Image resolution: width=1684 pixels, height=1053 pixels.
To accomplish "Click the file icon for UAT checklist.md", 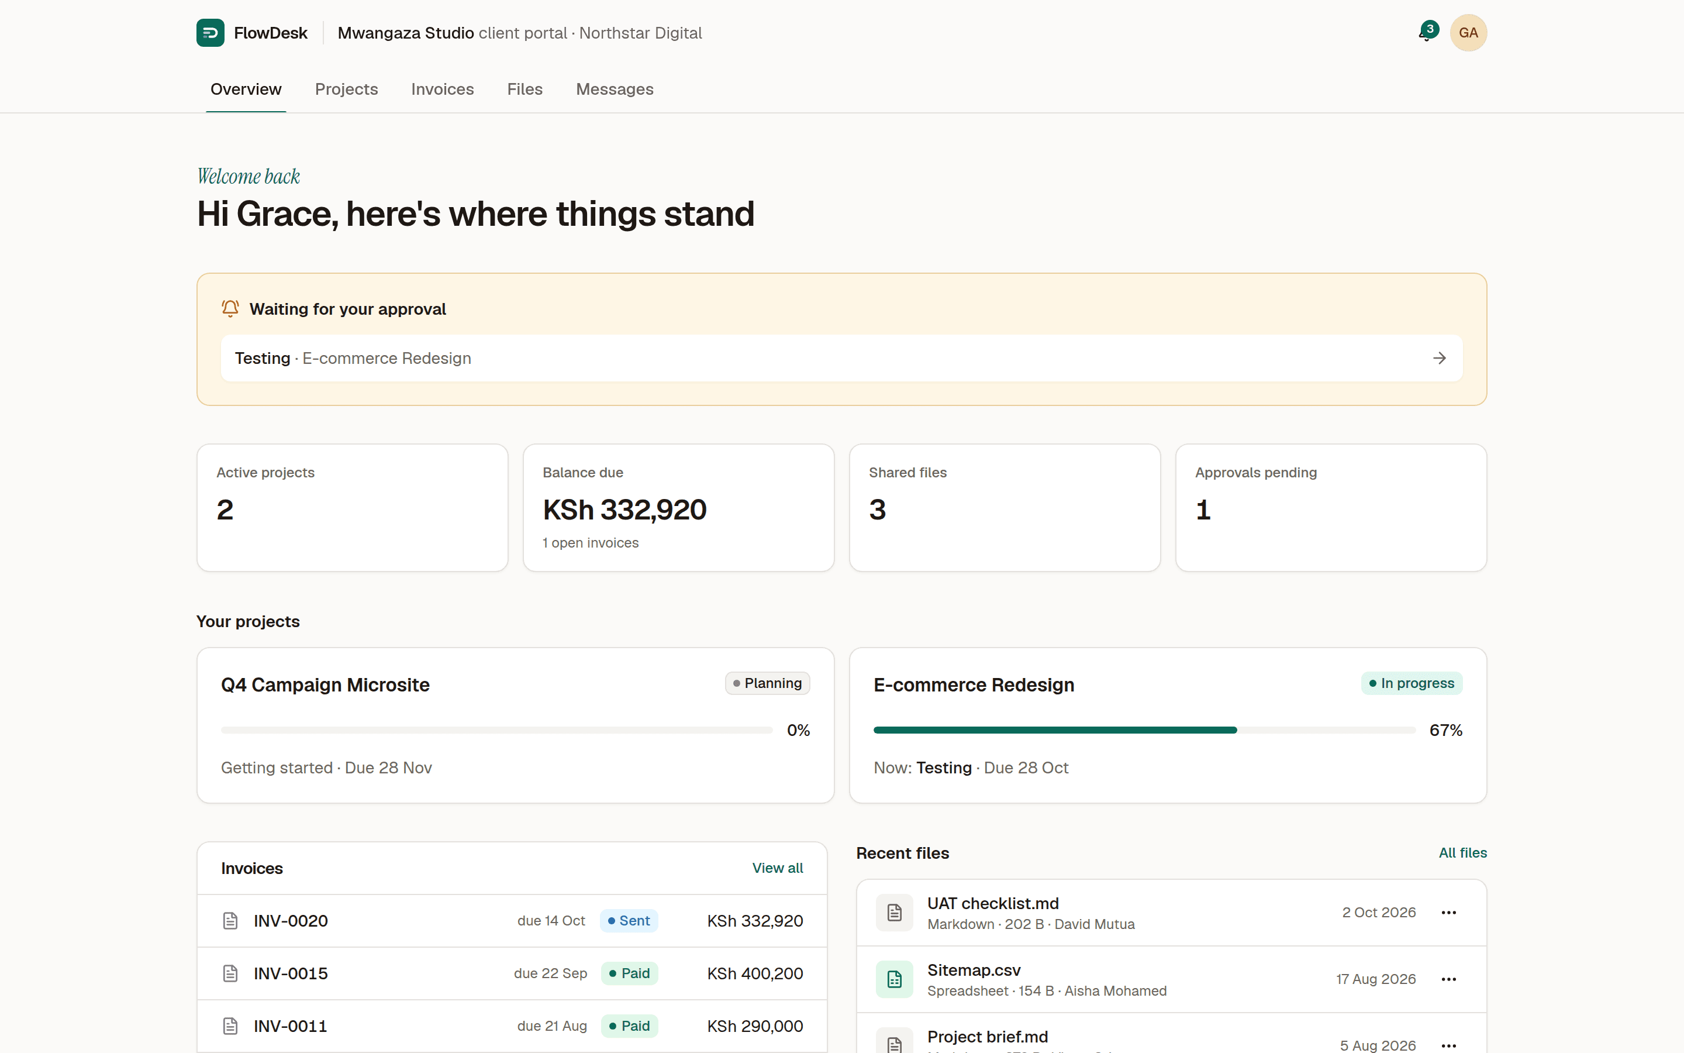I will 894,913.
